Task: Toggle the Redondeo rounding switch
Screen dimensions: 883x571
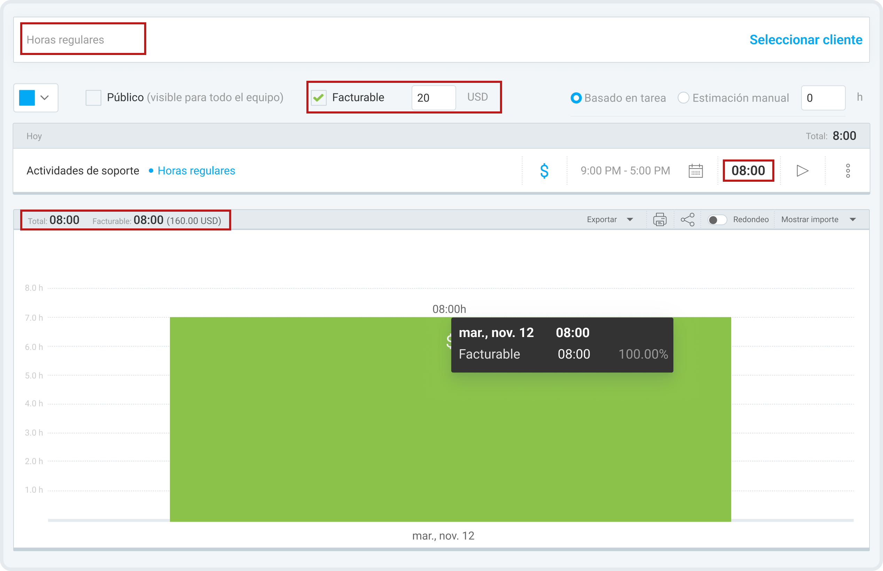Action: point(717,220)
